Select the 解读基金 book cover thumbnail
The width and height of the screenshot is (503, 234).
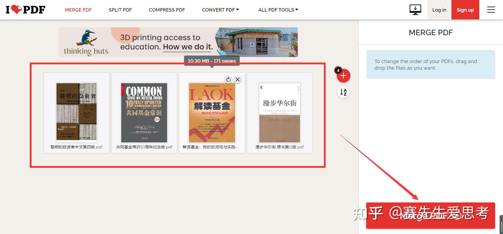(x=212, y=113)
